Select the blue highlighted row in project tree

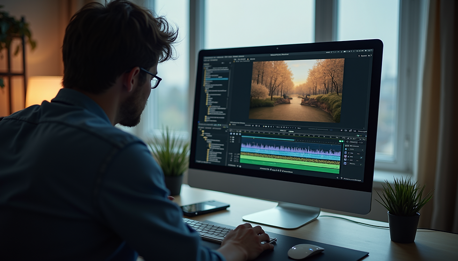217,79
